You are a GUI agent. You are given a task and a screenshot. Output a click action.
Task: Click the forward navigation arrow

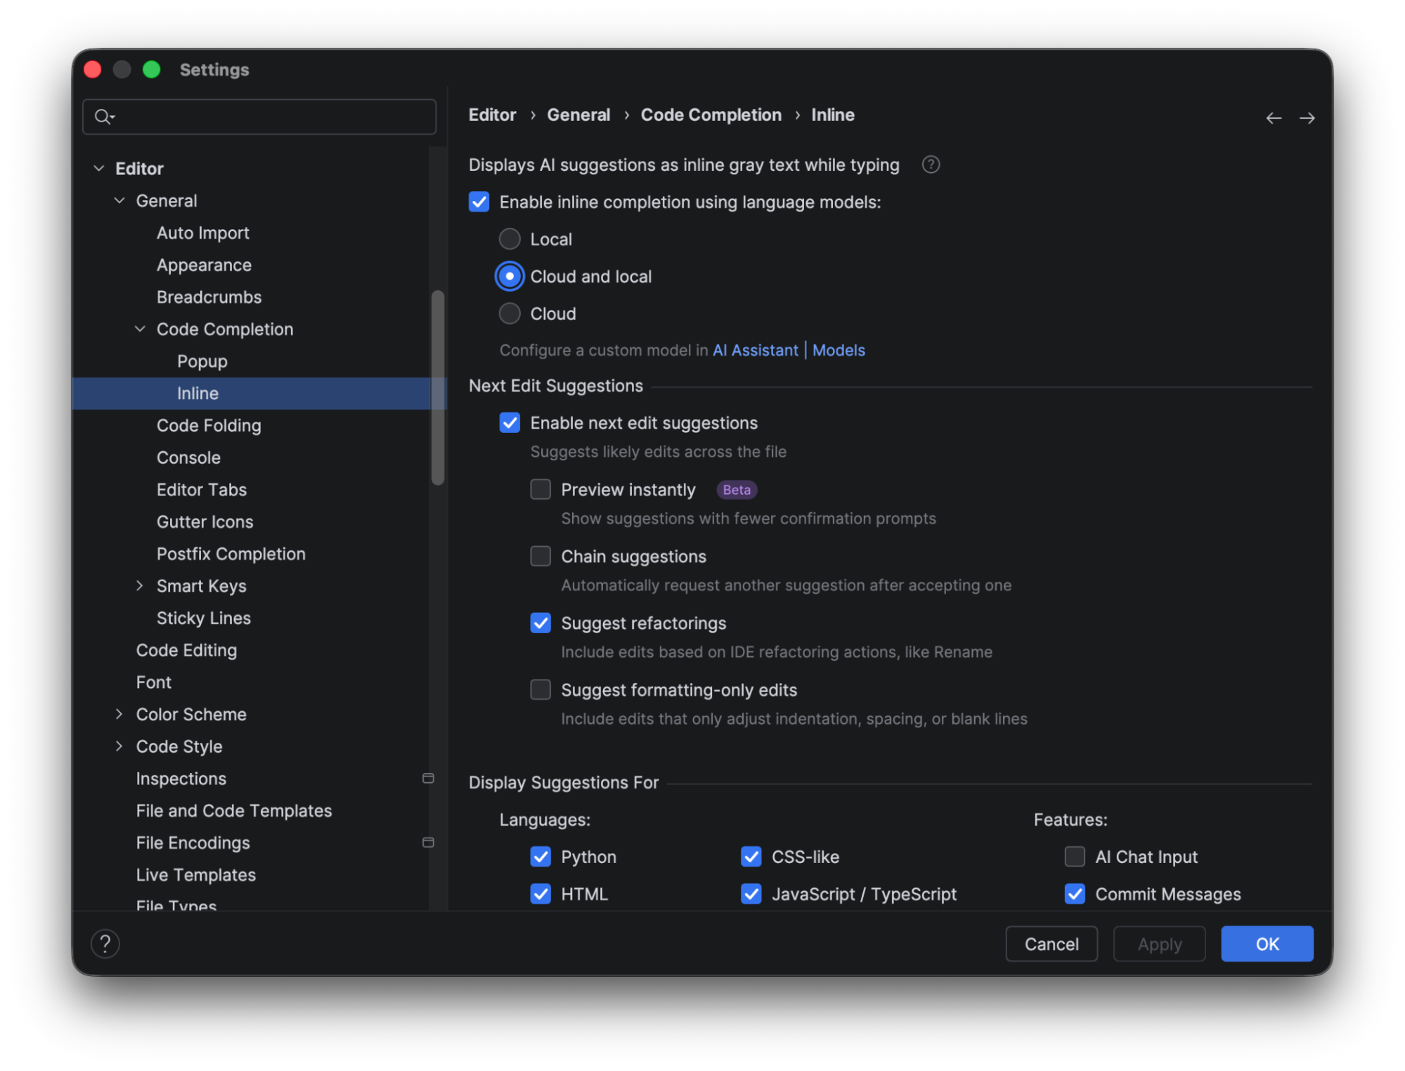tap(1307, 118)
